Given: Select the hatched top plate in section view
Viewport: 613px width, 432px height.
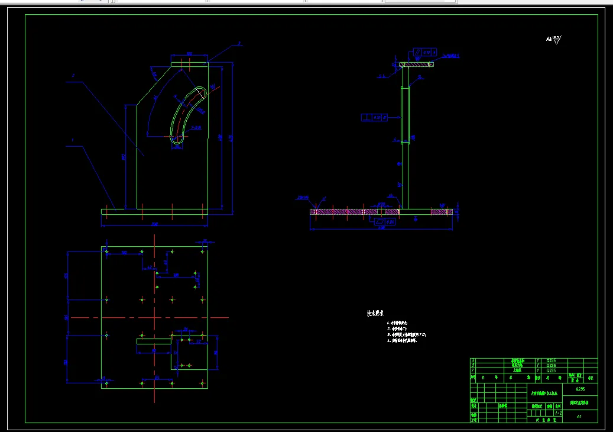Looking at the screenshot, I should 416,65.
